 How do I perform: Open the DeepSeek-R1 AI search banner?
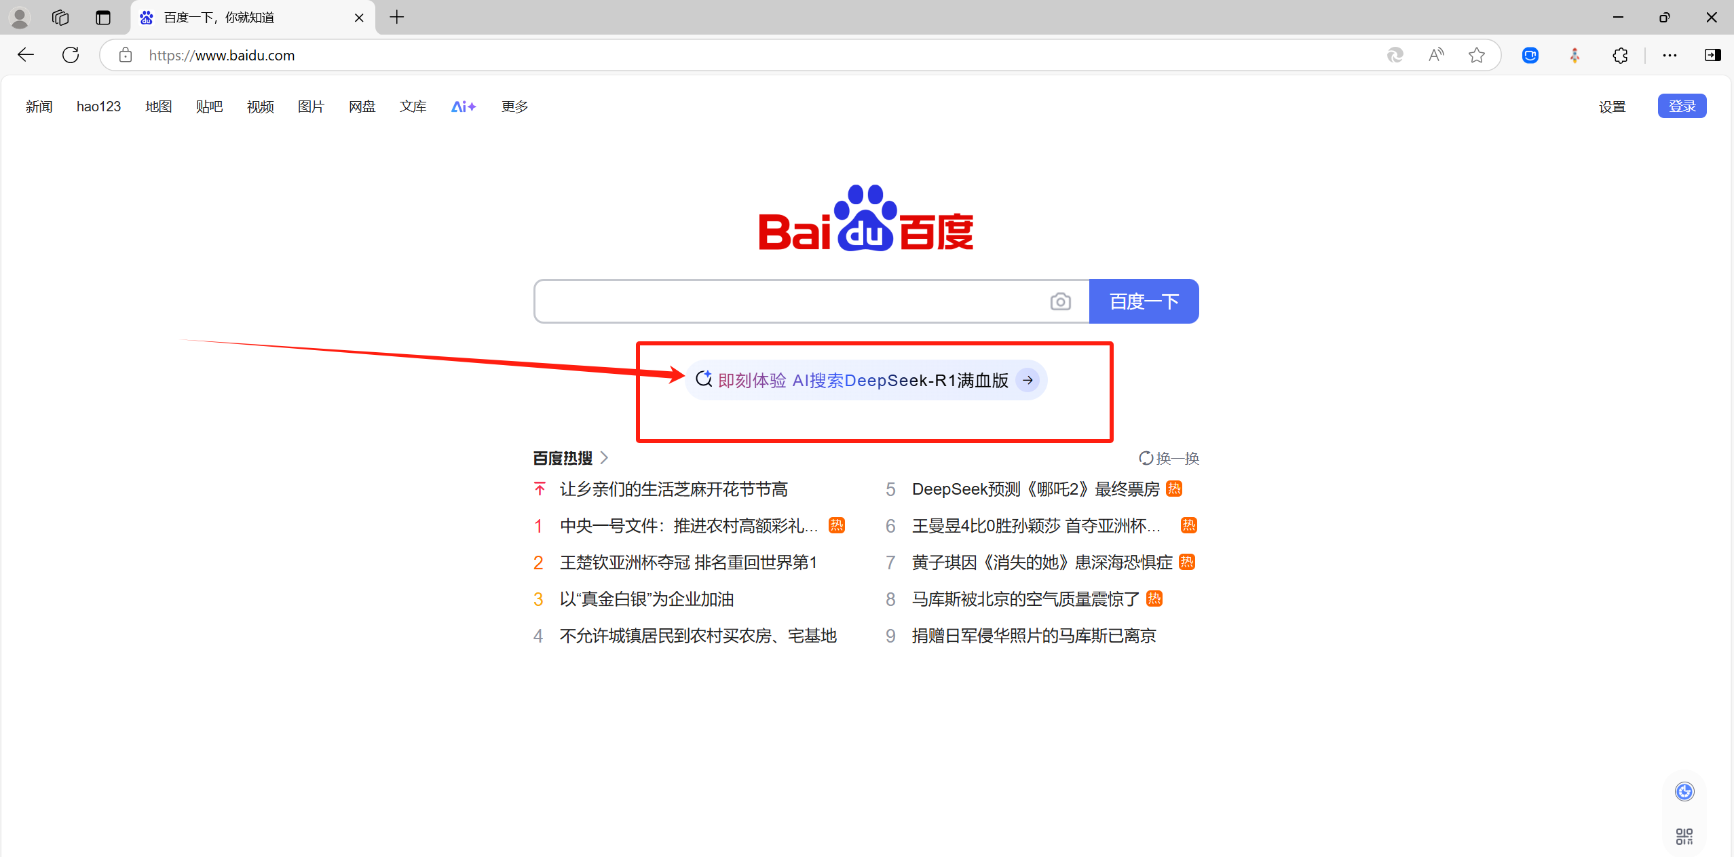(x=865, y=380)
